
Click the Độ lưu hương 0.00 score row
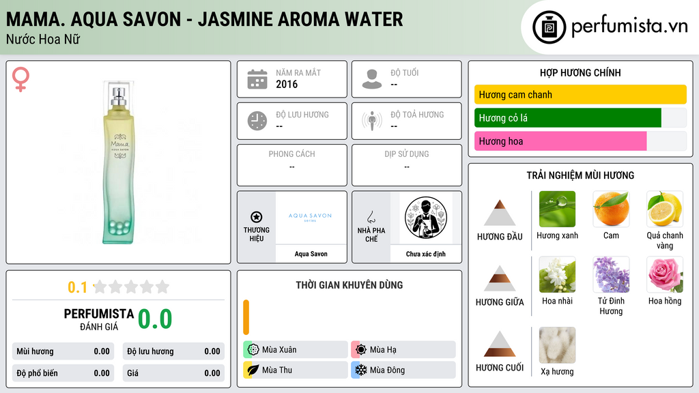click(173, 351)
